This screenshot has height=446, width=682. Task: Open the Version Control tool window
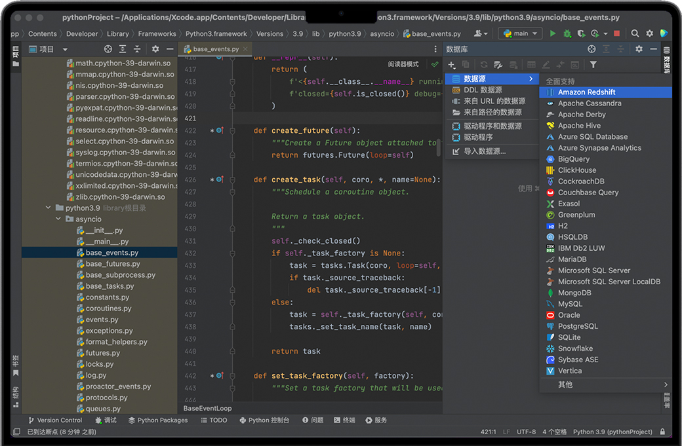[x=54, y=420]
